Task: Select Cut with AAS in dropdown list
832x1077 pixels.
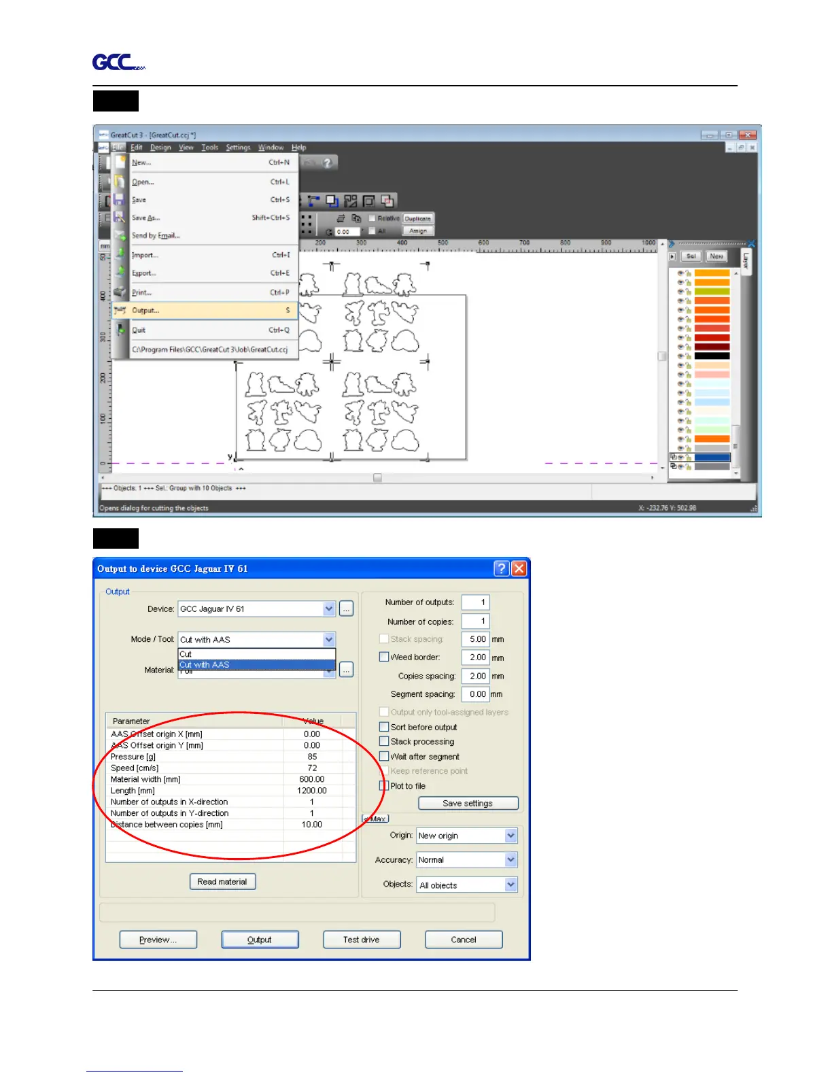Action: [257, 665]
